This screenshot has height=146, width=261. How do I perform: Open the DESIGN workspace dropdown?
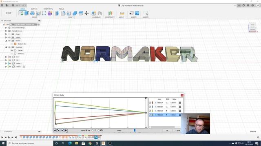[x=9, y=13]
